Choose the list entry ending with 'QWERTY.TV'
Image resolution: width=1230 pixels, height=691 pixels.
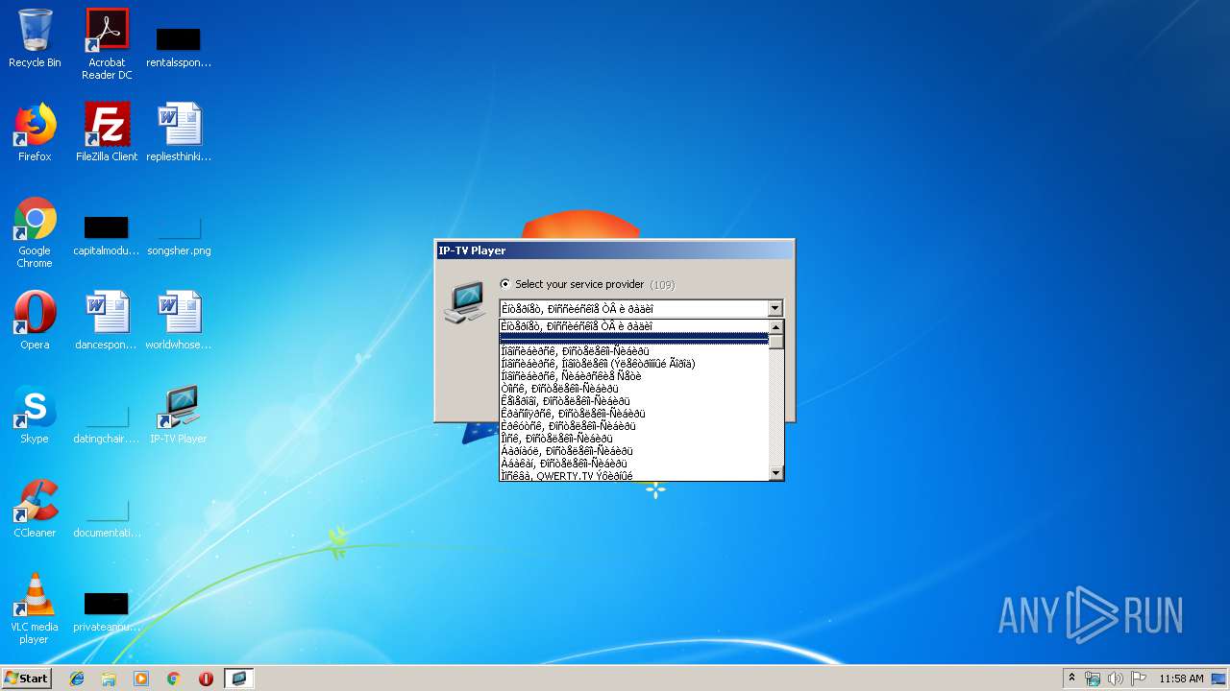[x=634, y=476]
